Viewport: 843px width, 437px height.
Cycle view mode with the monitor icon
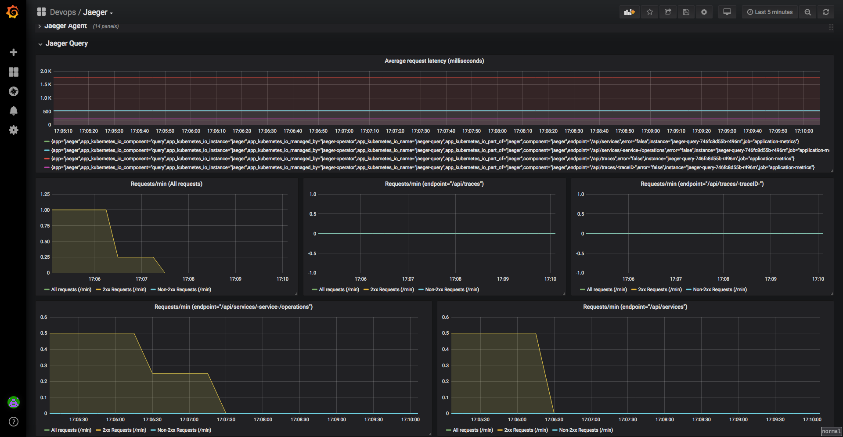727,12
